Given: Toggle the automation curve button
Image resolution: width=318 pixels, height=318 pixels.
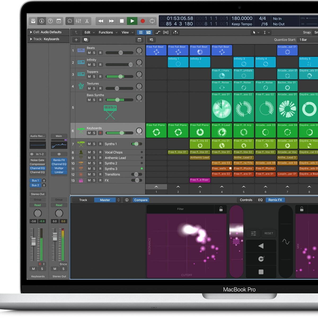Looking at the screenshot, I should [x=158, y=32].
